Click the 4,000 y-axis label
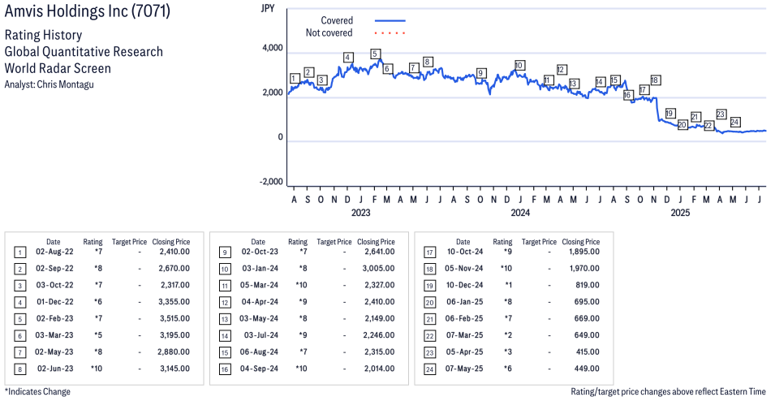The height and width of the screenshot is (397, 775). pyautogui.click(x=273, y=49)
